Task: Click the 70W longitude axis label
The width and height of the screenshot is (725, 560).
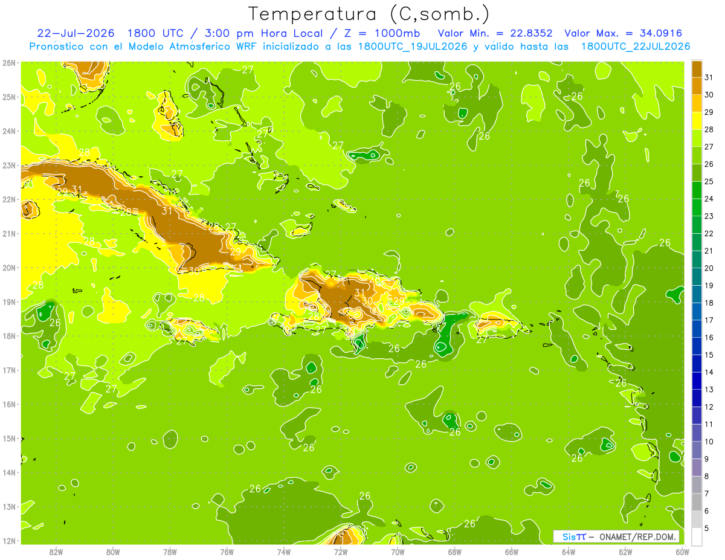Action: [x=398, y=552]
